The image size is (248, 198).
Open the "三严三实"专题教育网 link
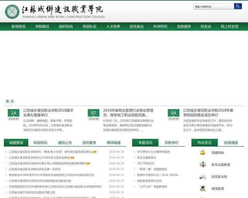[x=153, y=187]
